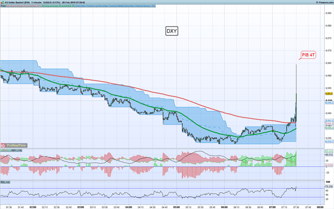This screenshot has height=209, width=334.
Task: Click the 03:00 time axis label
Action: (81, 207)
